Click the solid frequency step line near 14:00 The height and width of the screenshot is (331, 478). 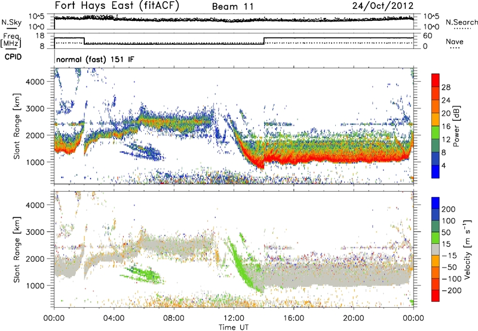tap(264, 41)
